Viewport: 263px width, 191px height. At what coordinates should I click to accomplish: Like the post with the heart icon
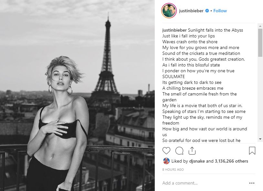[166, 151]
